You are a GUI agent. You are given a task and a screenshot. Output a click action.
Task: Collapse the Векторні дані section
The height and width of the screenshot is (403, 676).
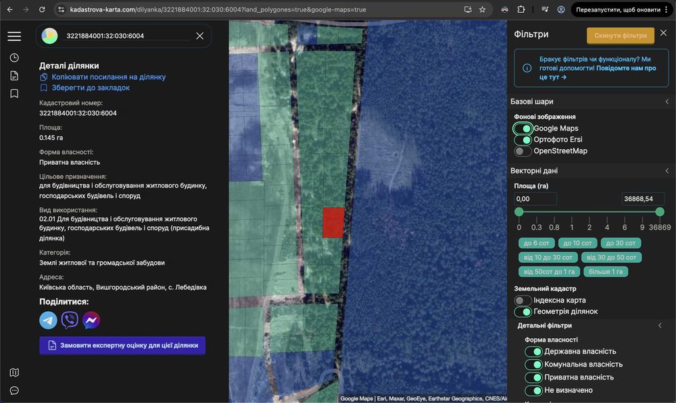pos(667,171)
